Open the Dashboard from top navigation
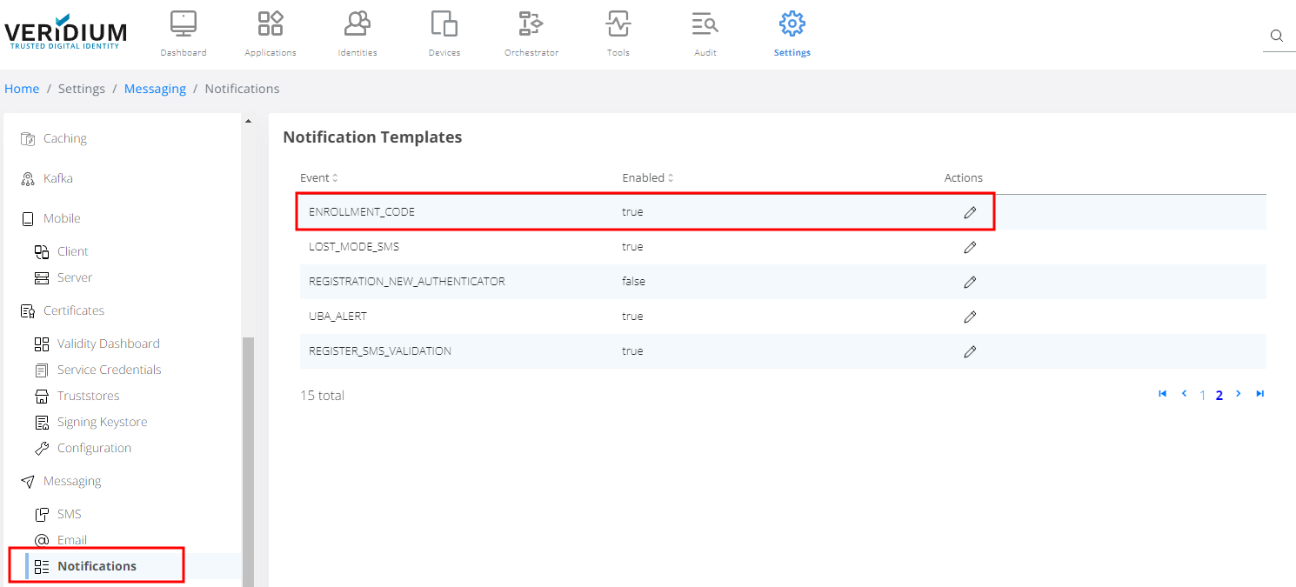 184,34
